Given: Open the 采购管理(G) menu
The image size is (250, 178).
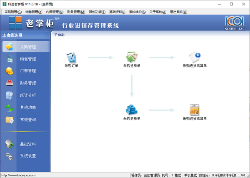Looking at the screenshot, I should coord(13,12).
